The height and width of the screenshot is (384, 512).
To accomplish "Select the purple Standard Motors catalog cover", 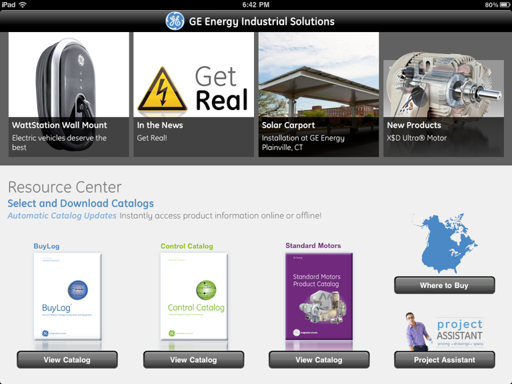I will coord(319,297).
